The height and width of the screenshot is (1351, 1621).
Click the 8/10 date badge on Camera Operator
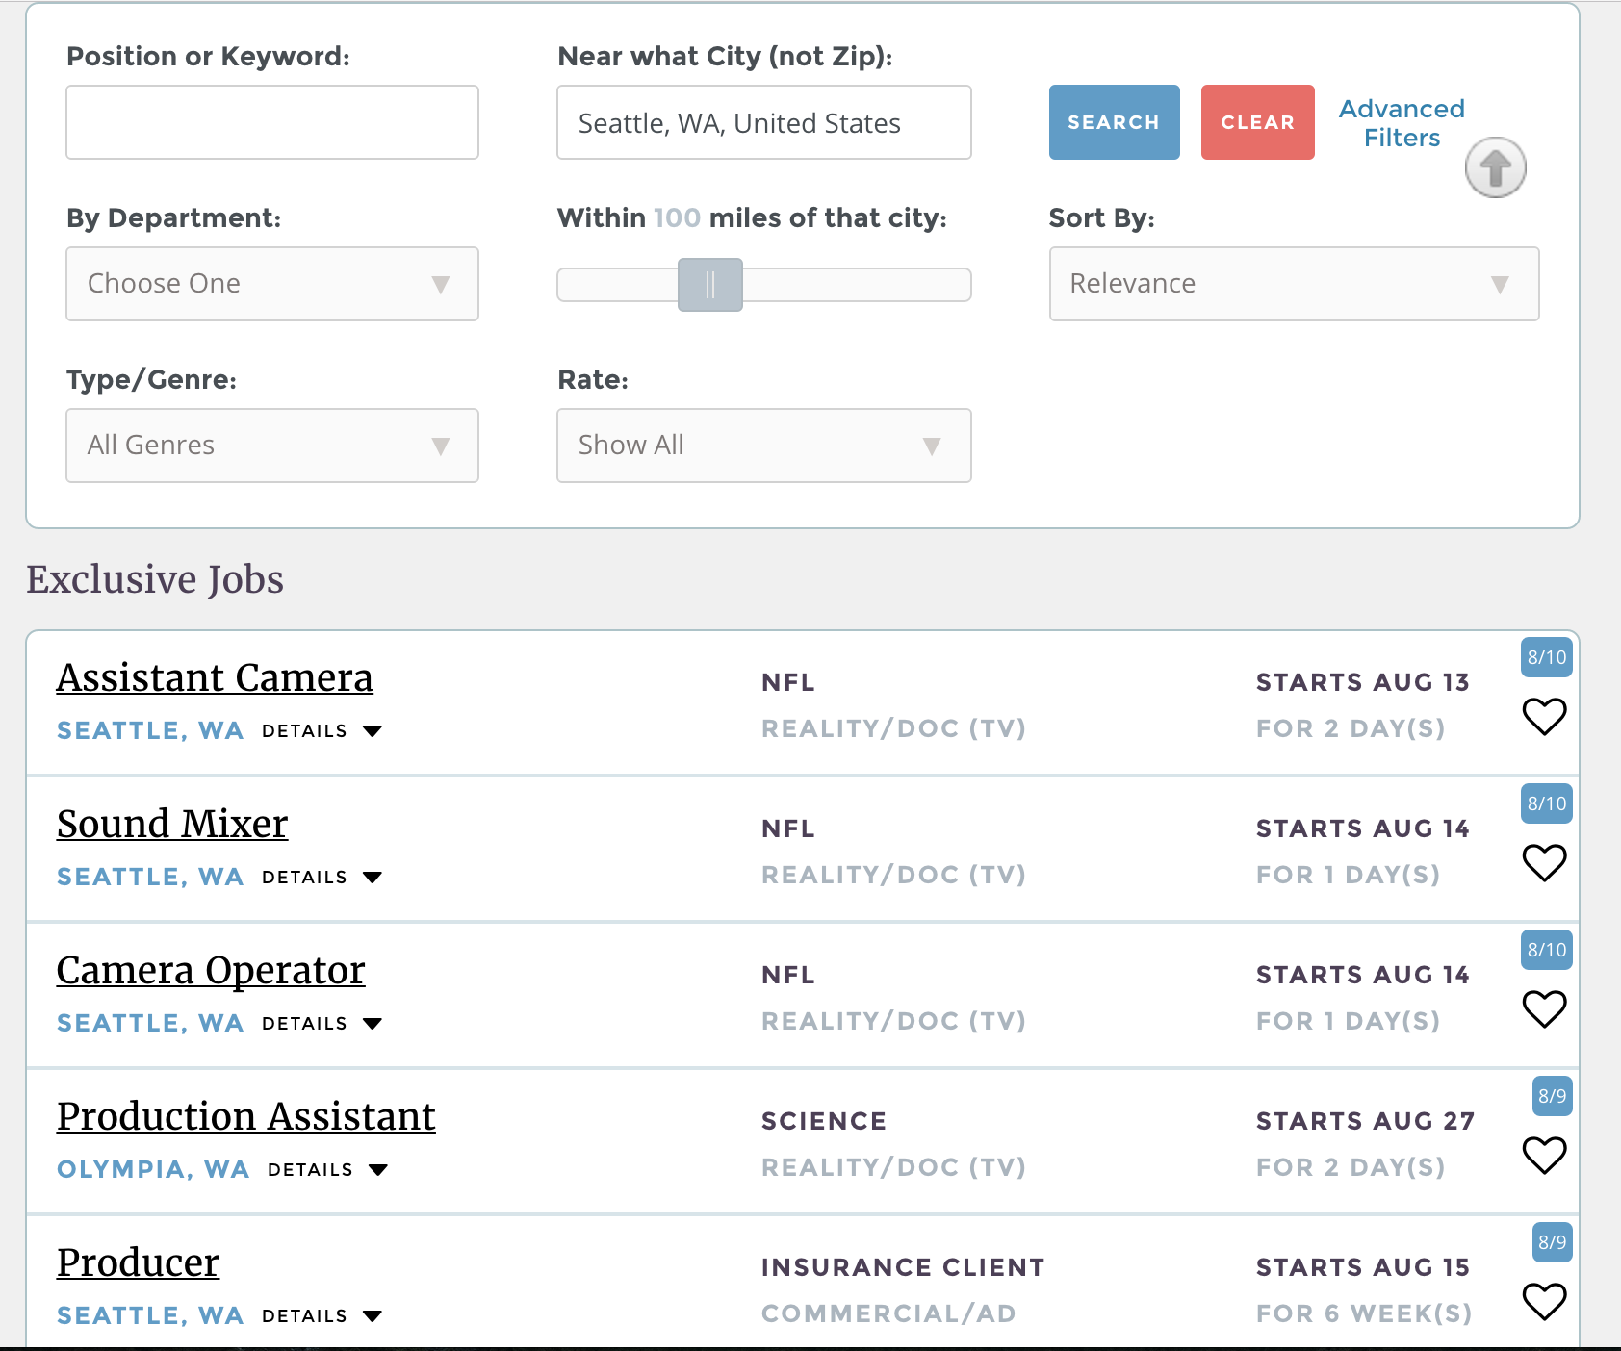tap(1547, 950)
